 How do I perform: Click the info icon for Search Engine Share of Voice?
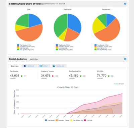(125, 4)
